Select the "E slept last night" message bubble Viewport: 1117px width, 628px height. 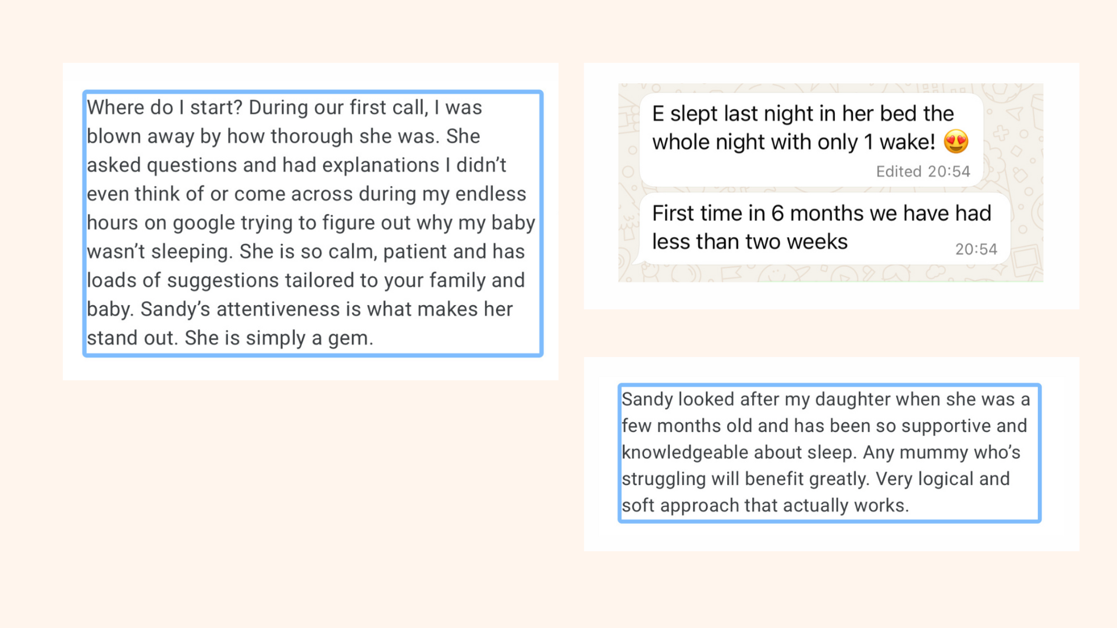tap(811, 140)
